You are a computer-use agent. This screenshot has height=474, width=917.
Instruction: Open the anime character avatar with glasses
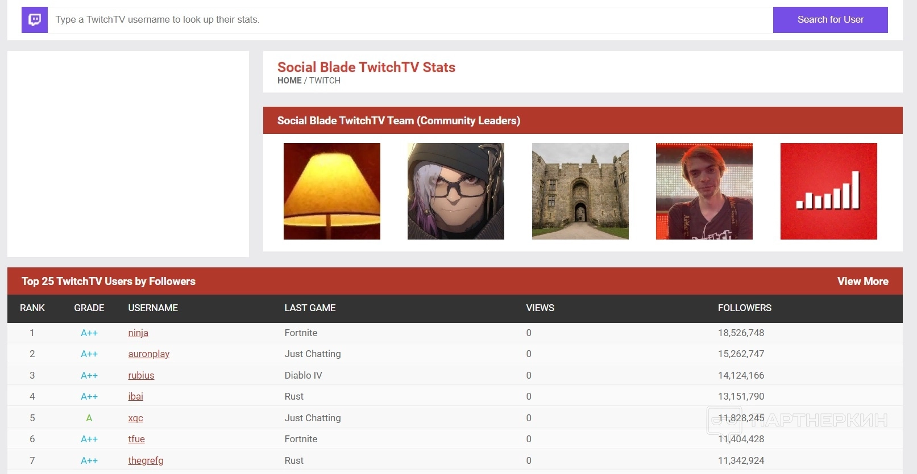click(456, 191)
